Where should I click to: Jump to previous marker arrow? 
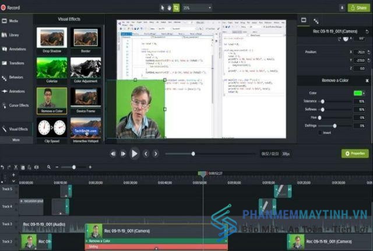point(146,154)
